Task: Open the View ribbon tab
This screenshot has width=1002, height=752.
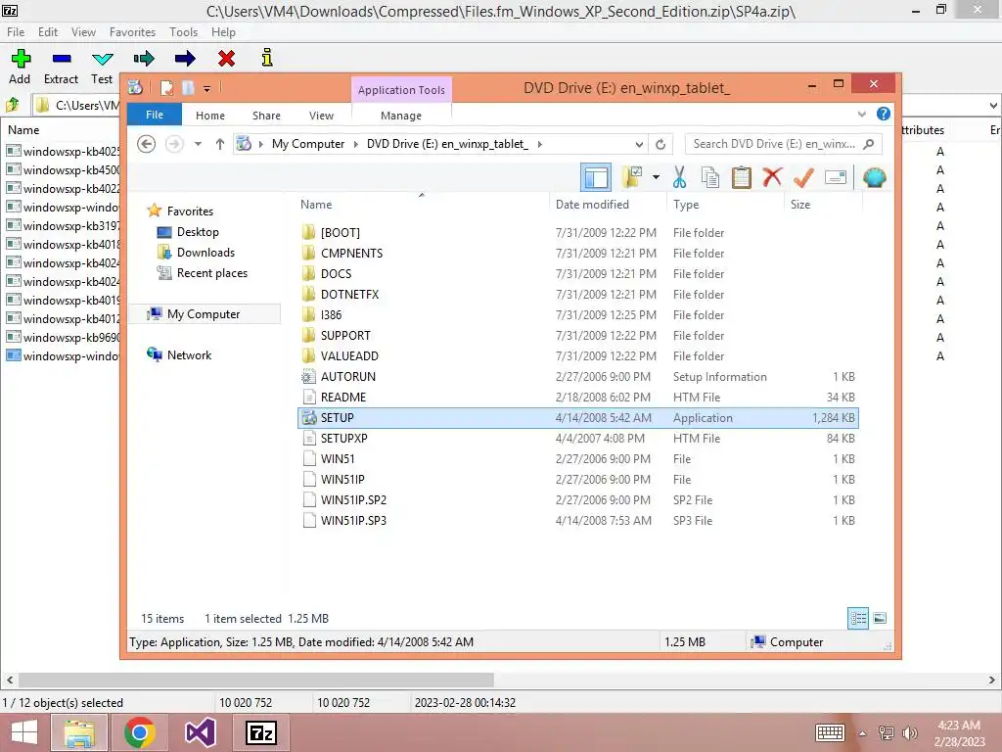Action: point(321,116)
